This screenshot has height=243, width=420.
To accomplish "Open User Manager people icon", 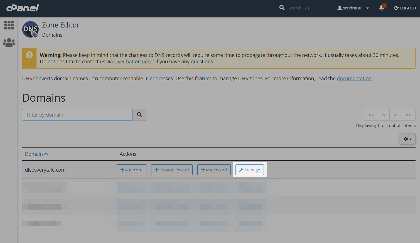I will [9, 42].
